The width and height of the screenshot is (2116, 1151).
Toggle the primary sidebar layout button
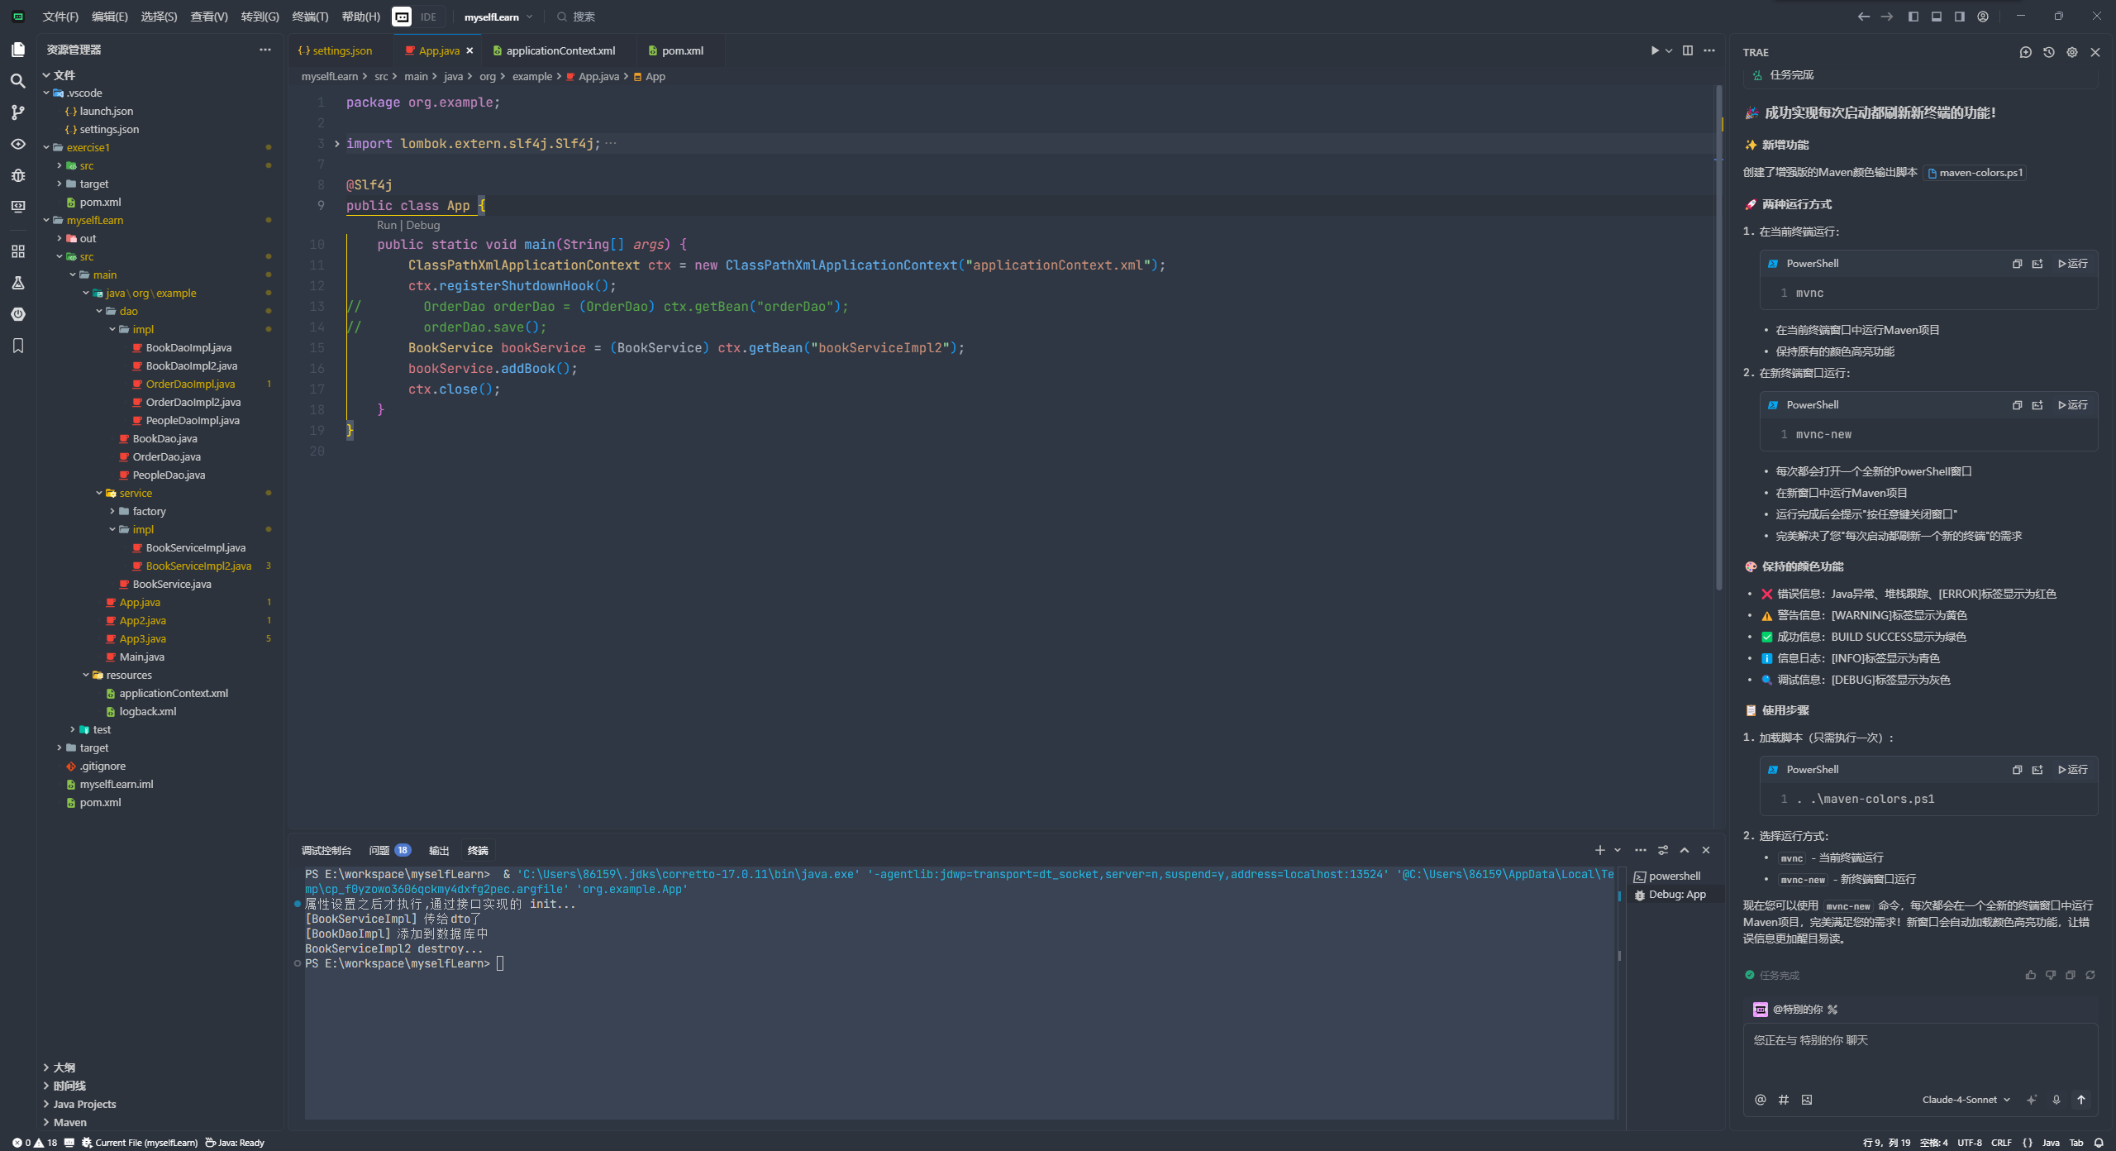click(x=1913, y=17)
